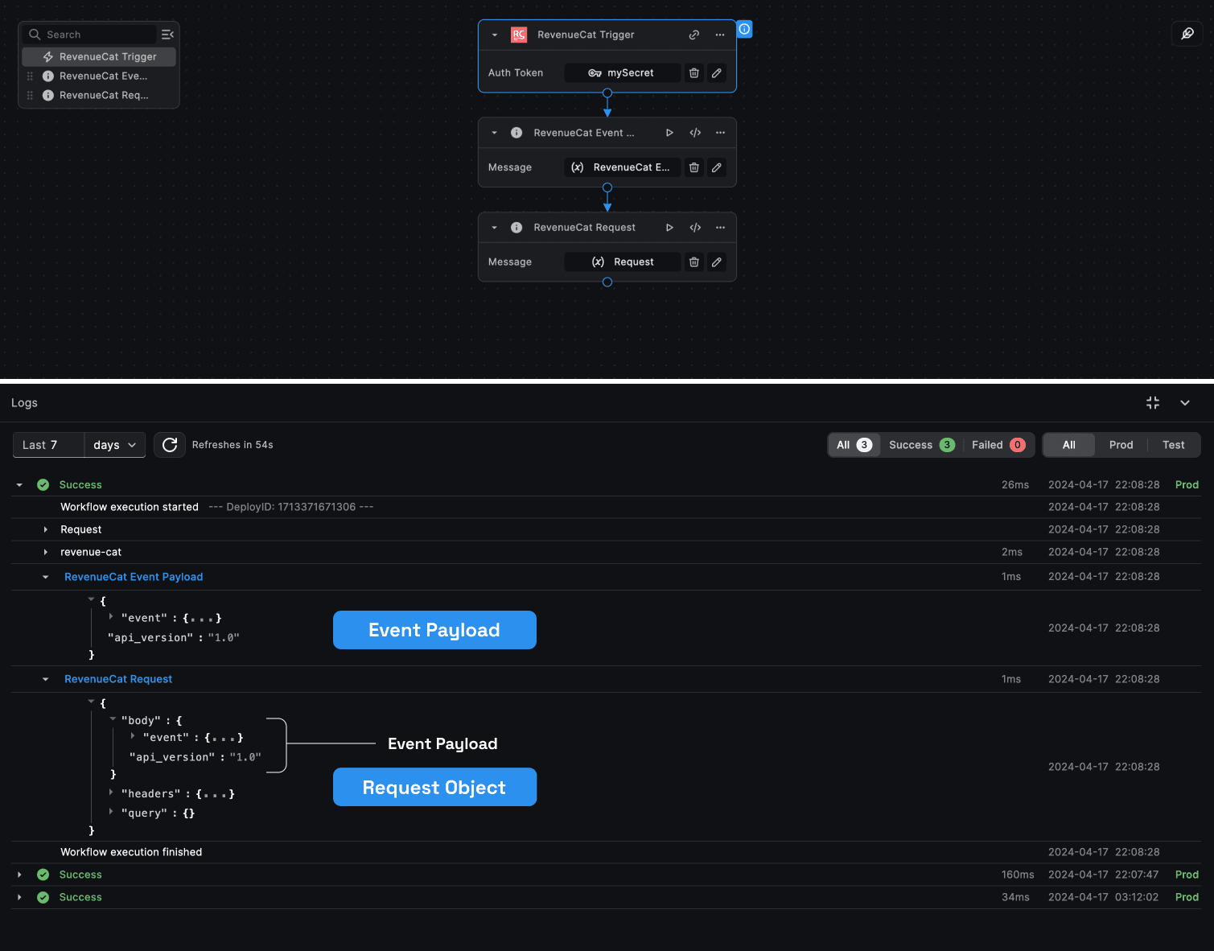Open info badge on Trigger node
This screenshot has width=1214, height=951.
pos(745,29)
